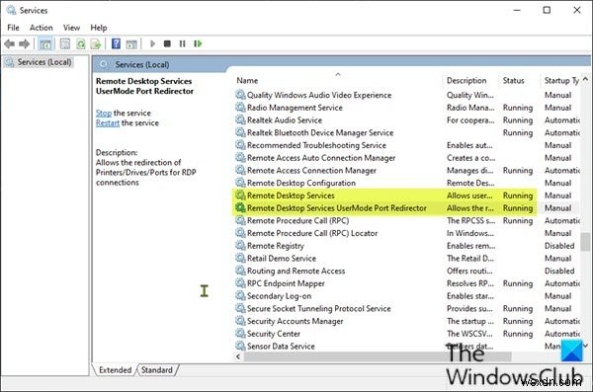Screen dimensions: 593x392
Task: Open the Help menu
Action: 98,28
